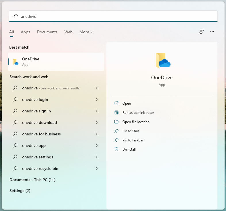Viewport: 226px width, 211px height.
Task: Expand the 'onedrive sign in' chevron
Action: click(x=97, y=111)
